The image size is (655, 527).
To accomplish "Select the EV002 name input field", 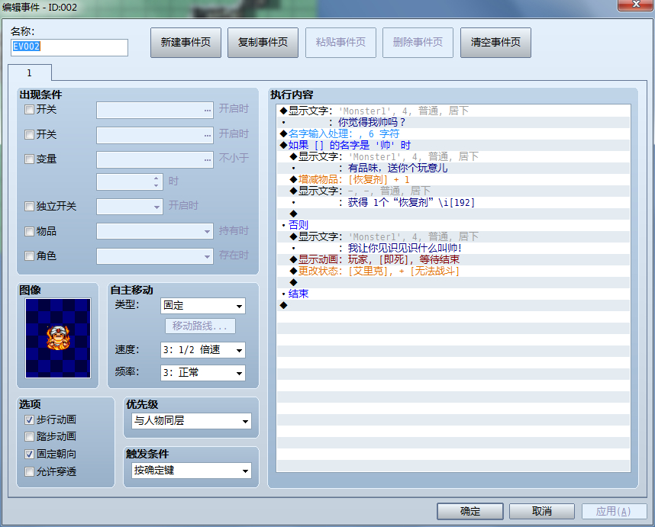I will pos(69,47).
